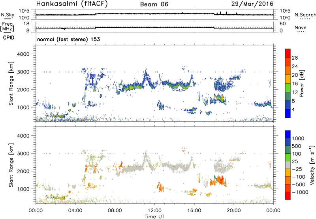Click the yellow 16–20 dB colorbar segment

click(288, 79)
